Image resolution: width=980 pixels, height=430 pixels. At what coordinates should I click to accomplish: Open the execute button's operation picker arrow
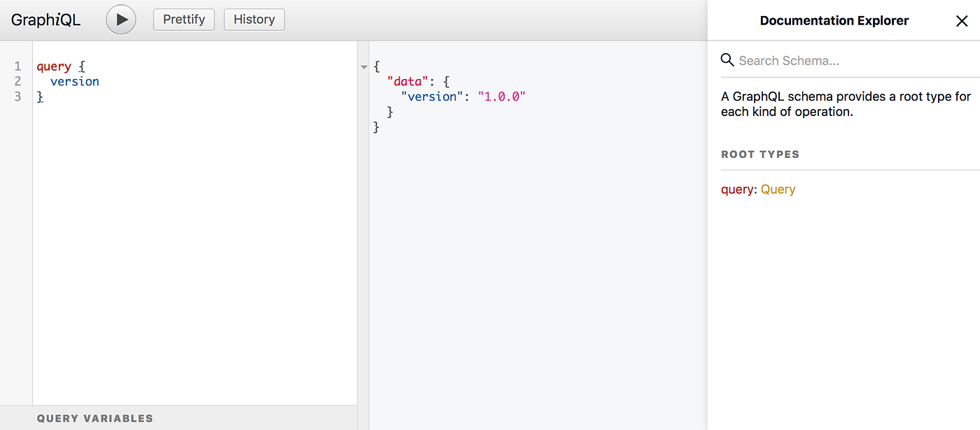pos(120,19)
